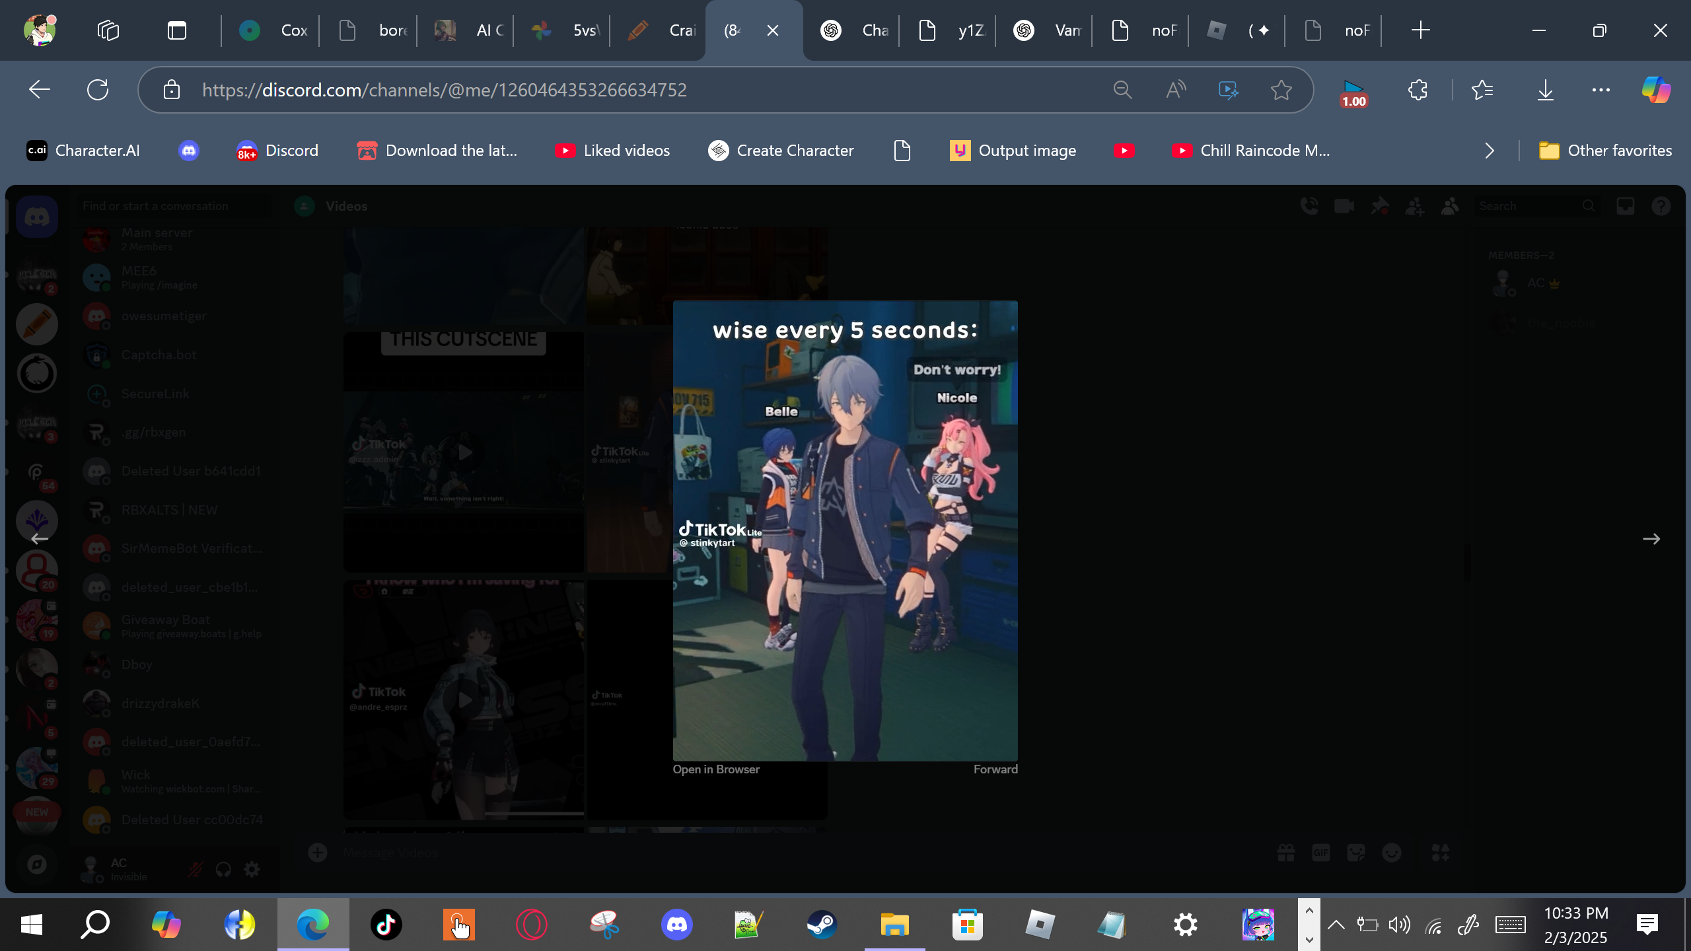Click the enlarged TikTok image preview
The image size is (1691, 951).
[845, 531]
